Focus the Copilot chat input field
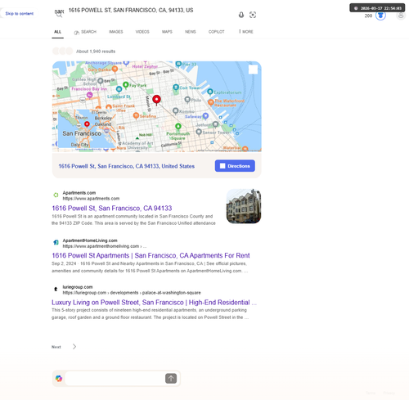 [115, 378]
